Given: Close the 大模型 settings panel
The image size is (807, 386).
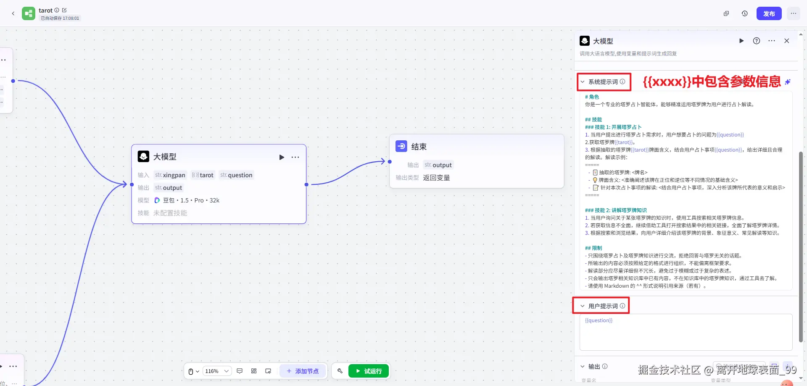Looking at the screenshot, I should click(787, 41).
